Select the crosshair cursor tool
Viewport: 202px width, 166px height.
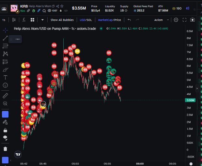[x=5, y=30]
